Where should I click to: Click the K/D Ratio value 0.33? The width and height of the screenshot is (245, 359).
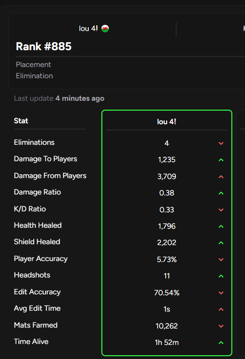click(167, 209)
